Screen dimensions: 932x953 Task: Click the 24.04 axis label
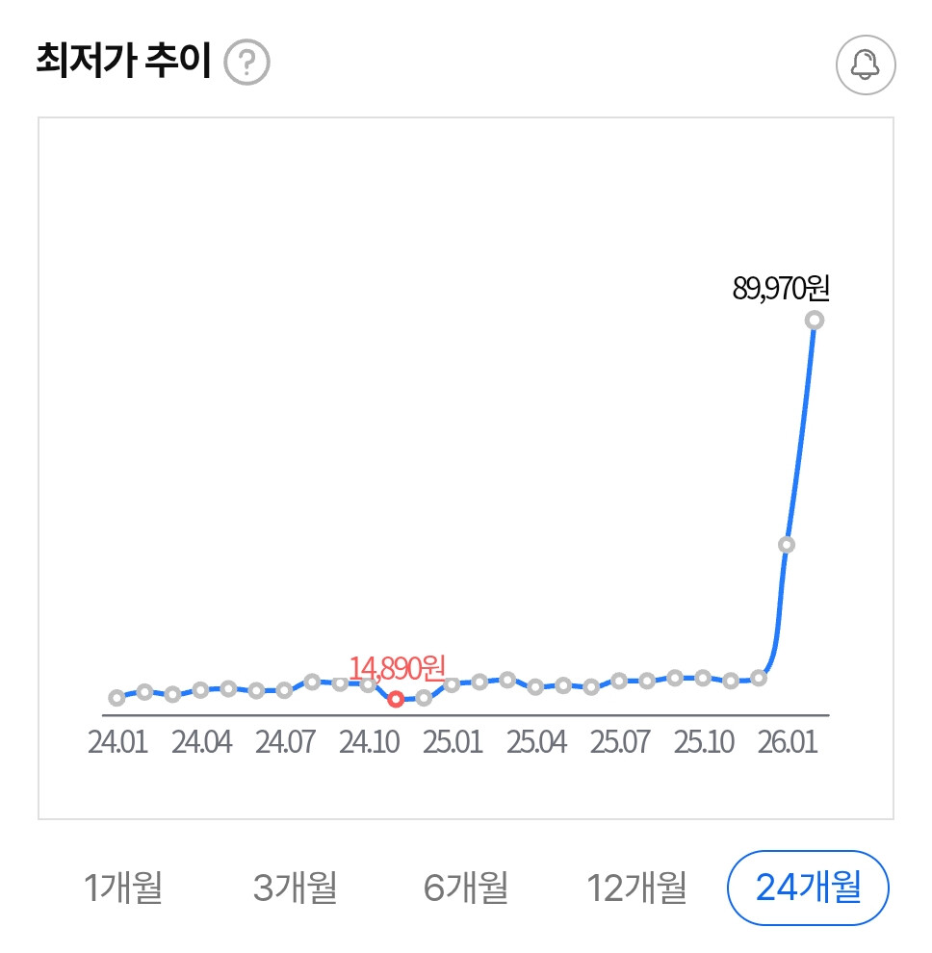(201, 743)
